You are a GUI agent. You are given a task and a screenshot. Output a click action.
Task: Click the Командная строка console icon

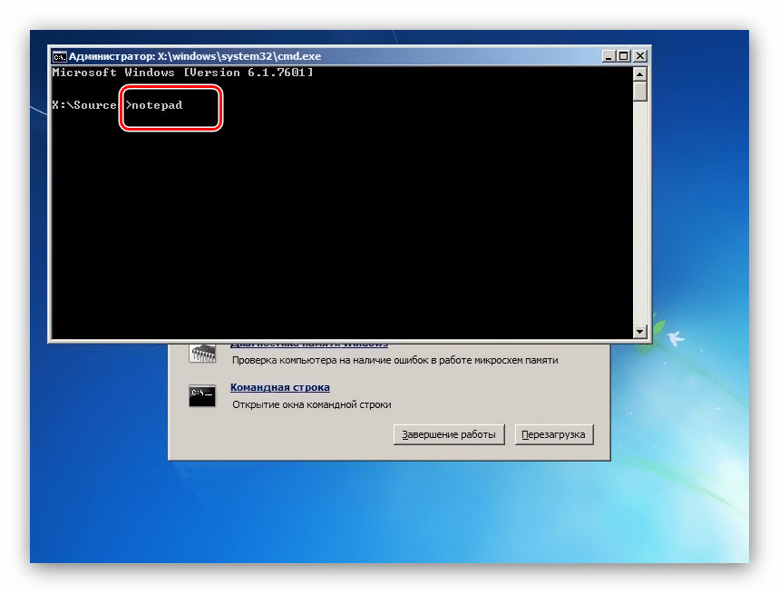(201, 394)
